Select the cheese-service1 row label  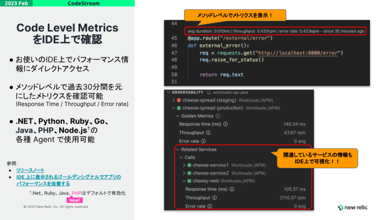click(x=211, y=165)
